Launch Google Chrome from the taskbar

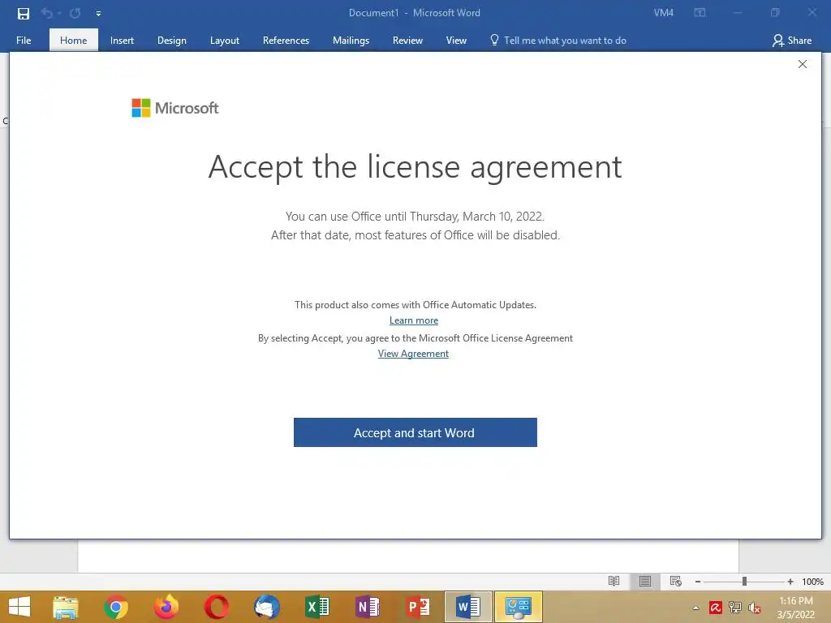pos(115,607)
